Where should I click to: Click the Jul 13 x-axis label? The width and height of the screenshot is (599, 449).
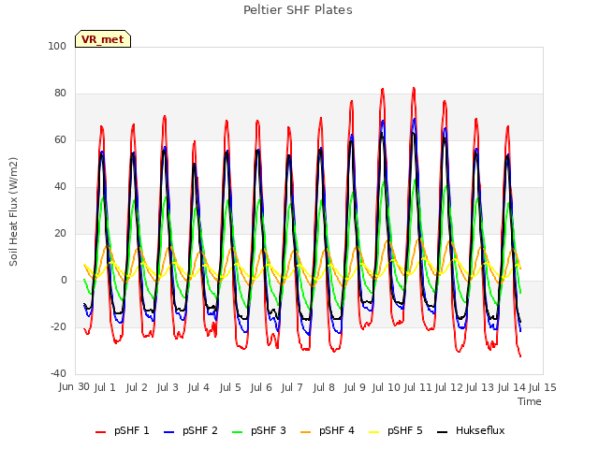[480, 387]
